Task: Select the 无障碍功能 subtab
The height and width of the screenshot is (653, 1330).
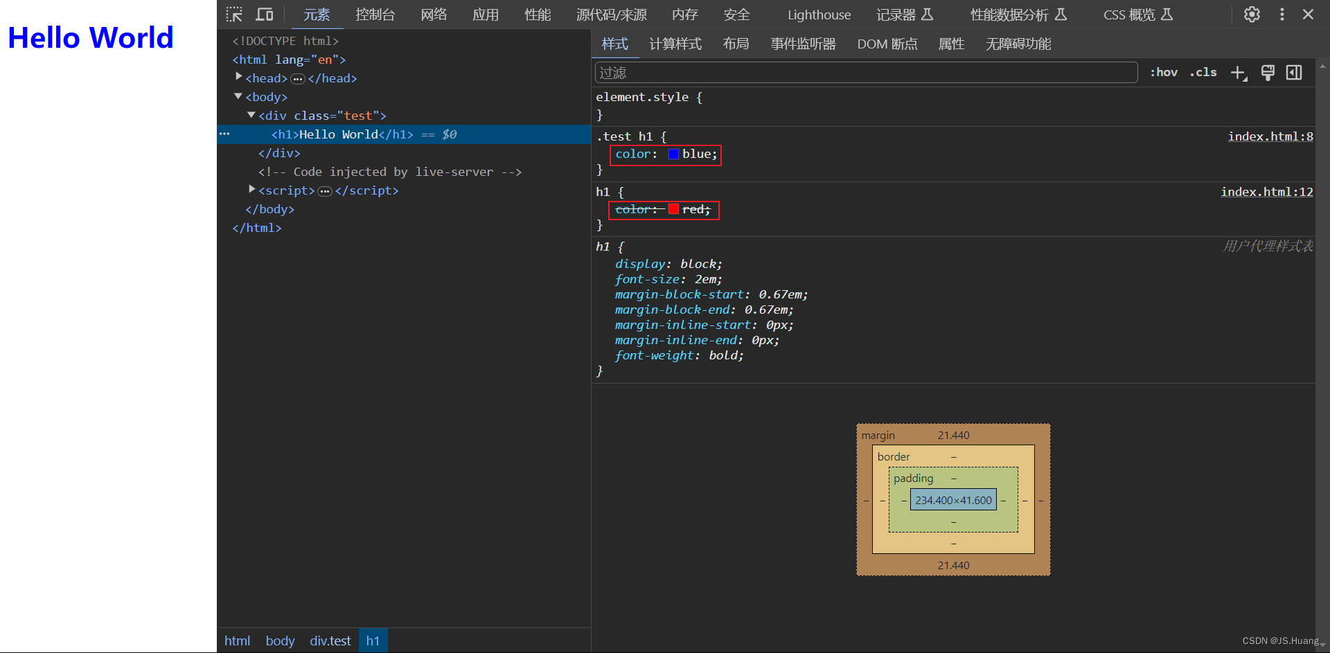Action: pyautogui.click(x=1018, y=44)
